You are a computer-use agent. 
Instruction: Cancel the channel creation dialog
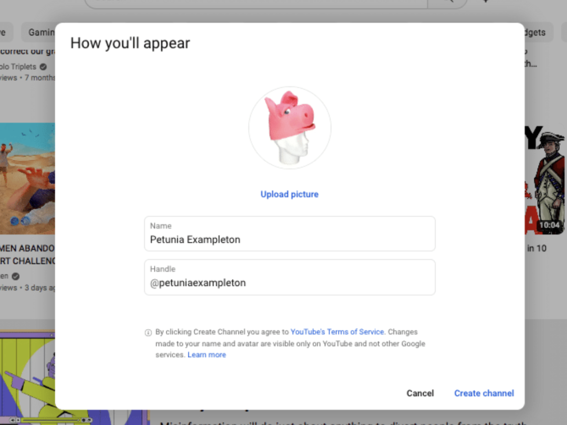pyautogui.click(x=420, y=393)
